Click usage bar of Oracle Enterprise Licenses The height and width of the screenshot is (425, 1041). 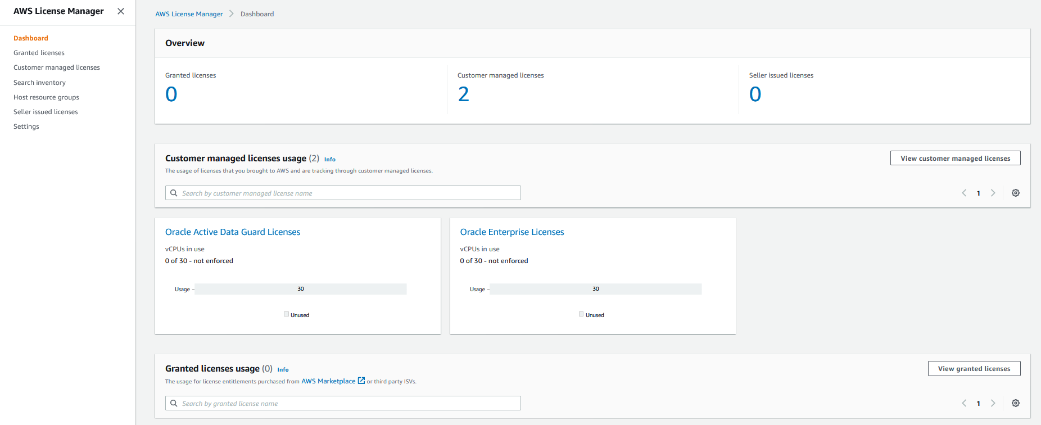[596, 289]
